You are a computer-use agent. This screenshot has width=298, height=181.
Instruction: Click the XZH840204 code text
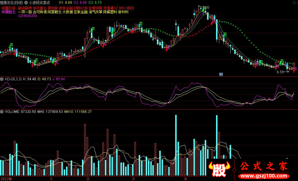28,16
